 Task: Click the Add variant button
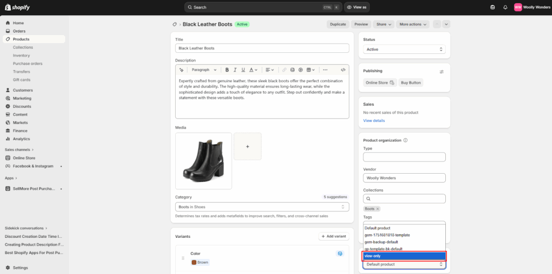[334, 237]
